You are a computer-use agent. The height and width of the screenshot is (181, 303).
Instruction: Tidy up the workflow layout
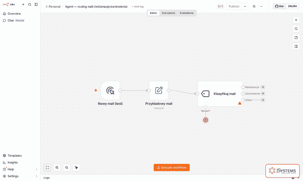point(76,168)
